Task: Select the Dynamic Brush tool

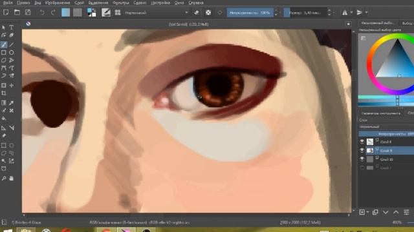Action: [4, 76]
